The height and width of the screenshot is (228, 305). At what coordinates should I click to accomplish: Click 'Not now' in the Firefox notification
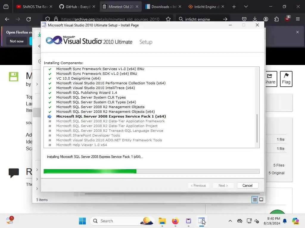(x=17, y=41)
